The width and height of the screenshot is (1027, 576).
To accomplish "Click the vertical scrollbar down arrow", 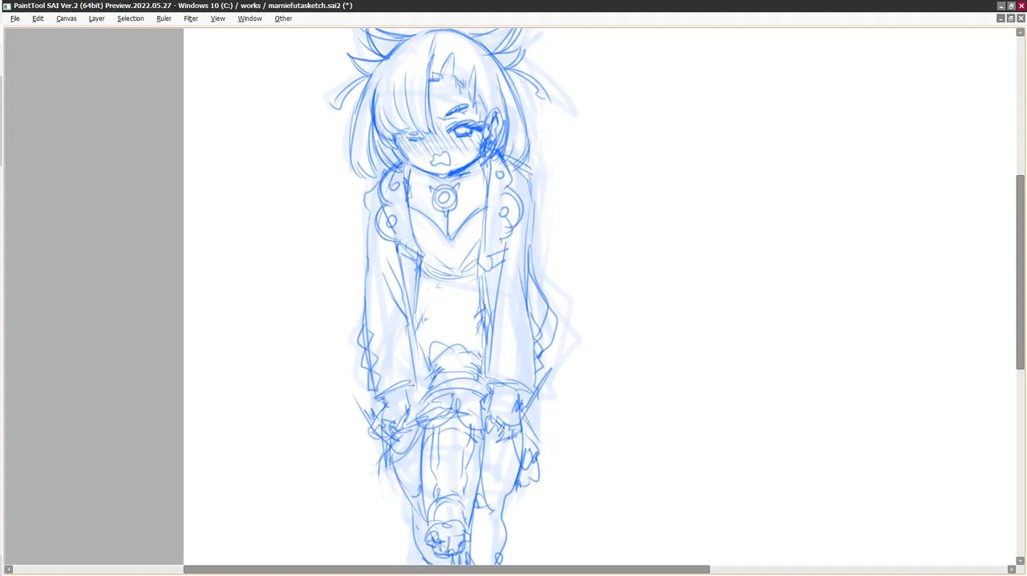I will pos(1021,560).
